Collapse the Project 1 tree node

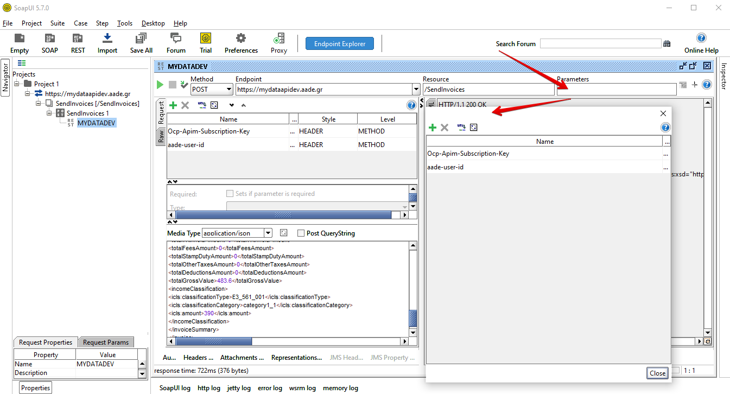point(17,84)
